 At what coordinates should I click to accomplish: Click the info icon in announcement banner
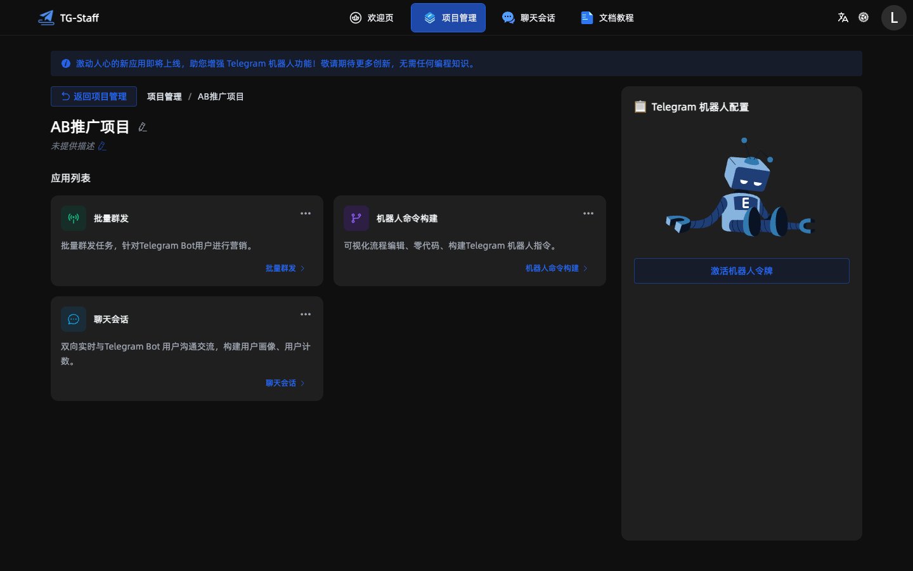click(66, 63)
